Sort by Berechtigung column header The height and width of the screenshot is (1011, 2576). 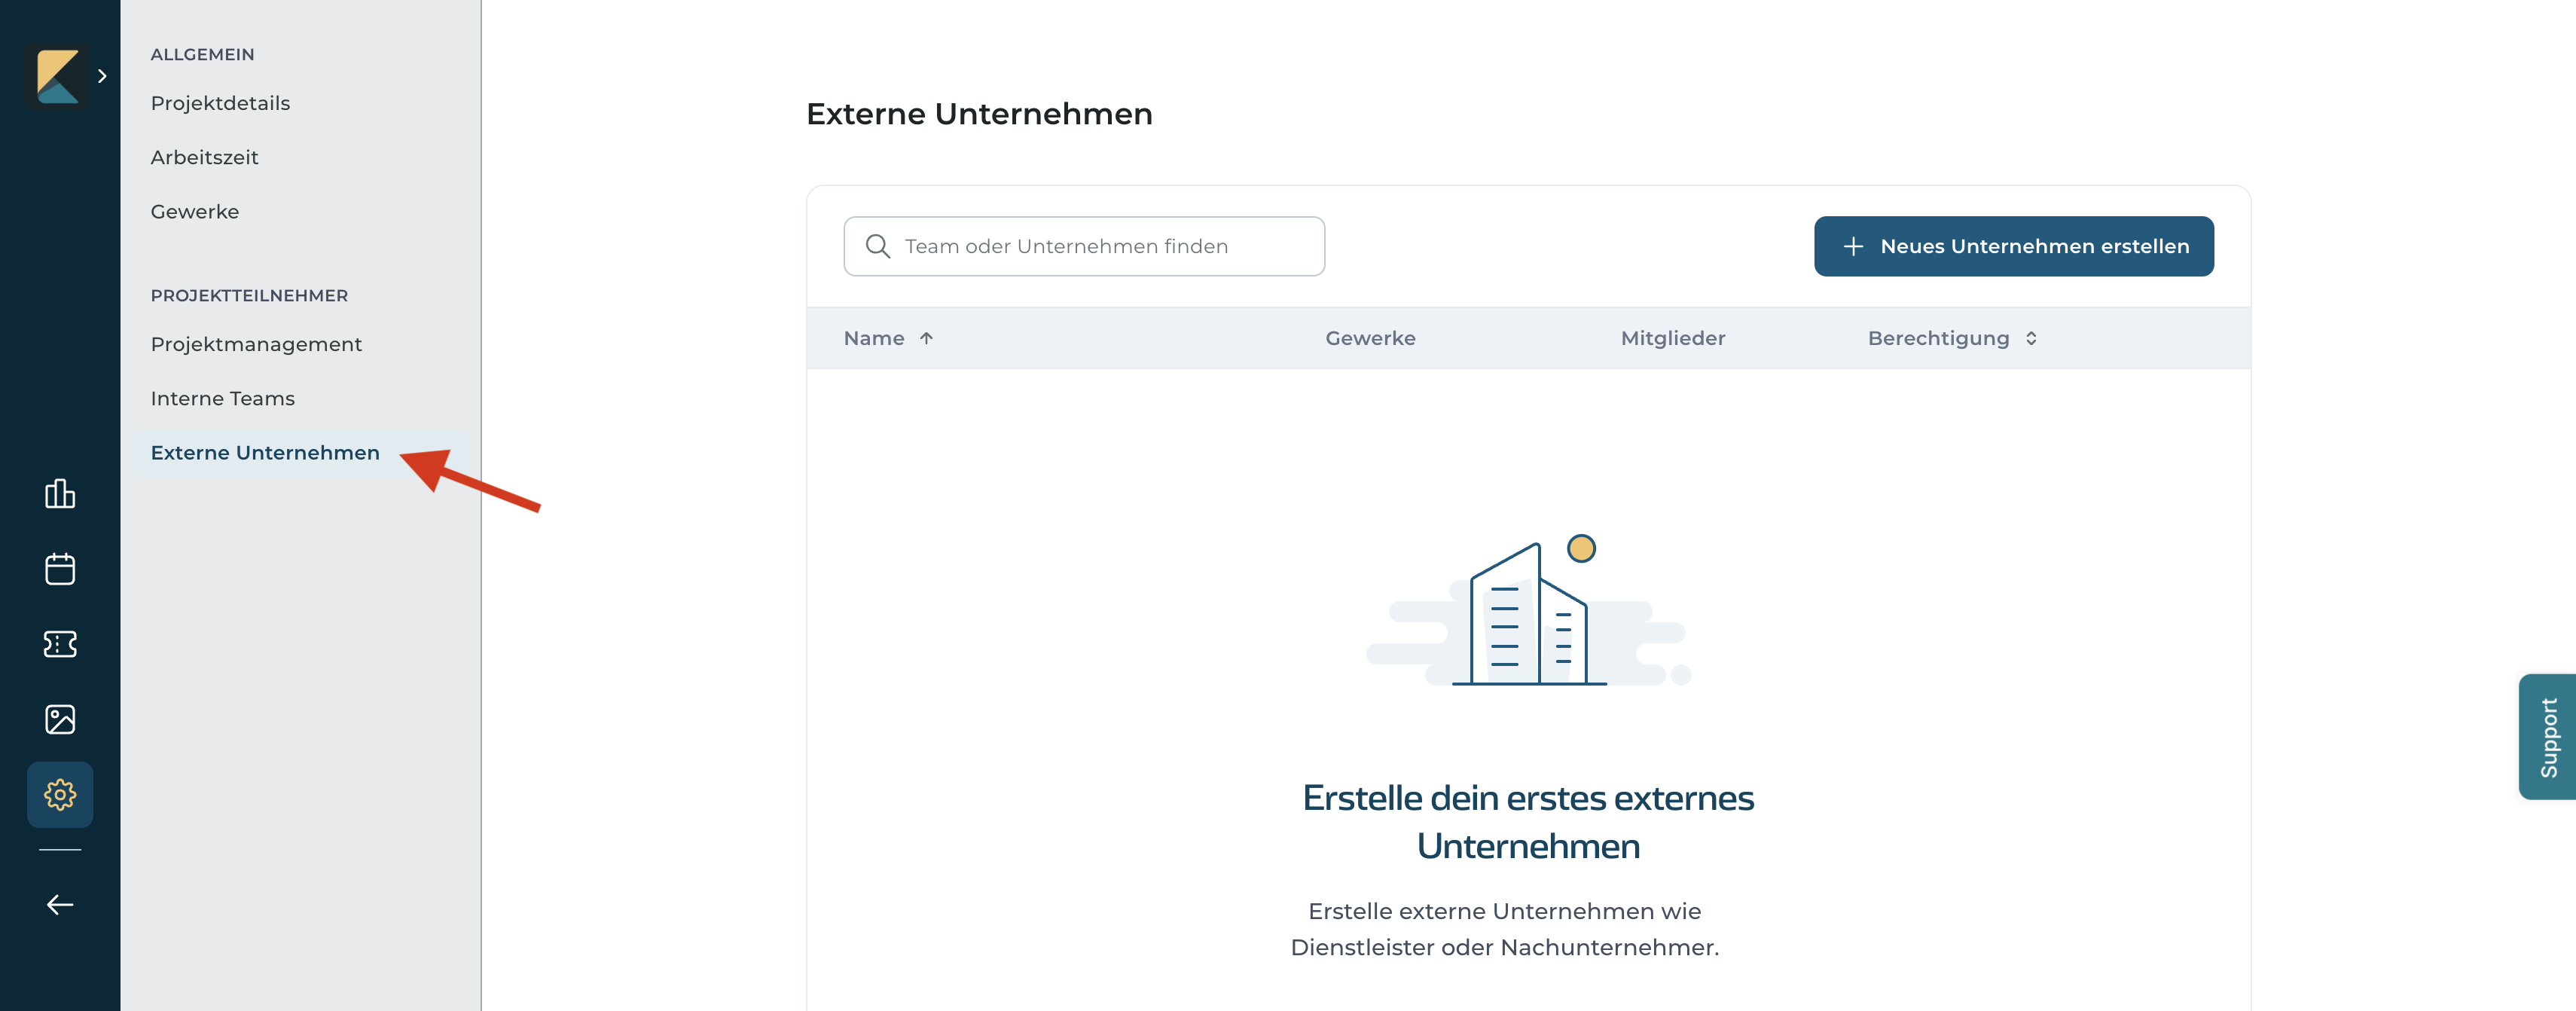tap(1952, 338)
